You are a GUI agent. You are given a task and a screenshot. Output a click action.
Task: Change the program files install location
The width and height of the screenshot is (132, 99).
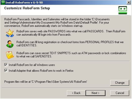coord(120,83)
